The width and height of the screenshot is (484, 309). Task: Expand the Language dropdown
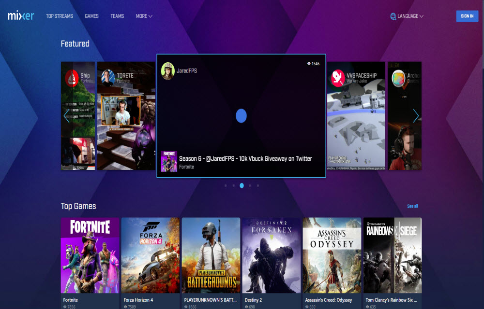pos(410,16)
